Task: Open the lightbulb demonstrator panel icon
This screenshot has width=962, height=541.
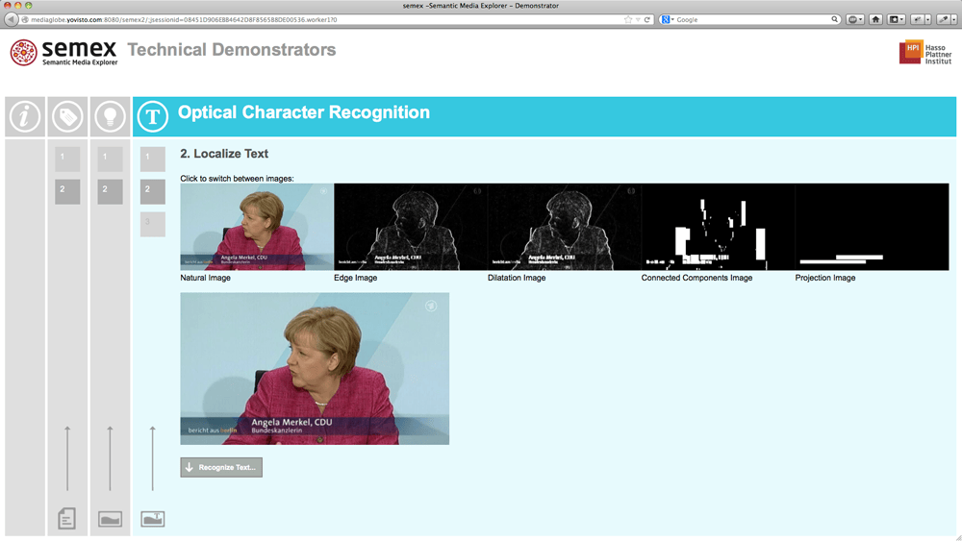Action: (x=110, y=117)
